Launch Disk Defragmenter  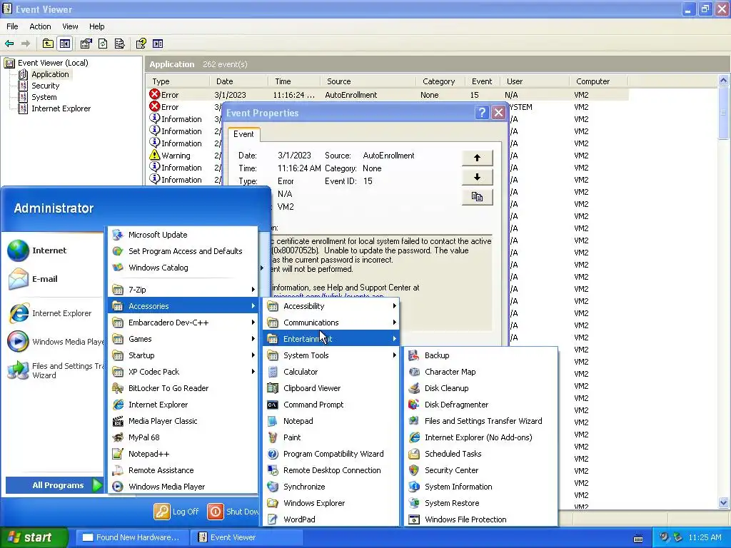[481, 405]
